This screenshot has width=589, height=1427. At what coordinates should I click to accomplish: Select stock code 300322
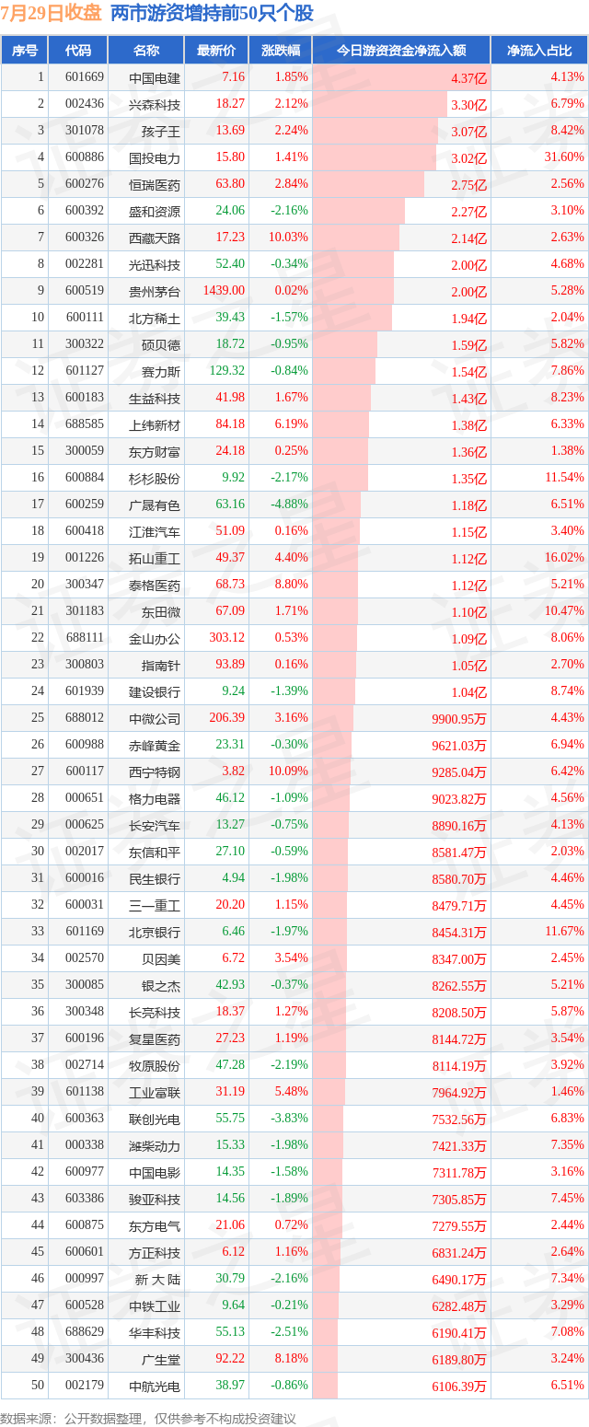pyautogui.click(x=85, y=344)
